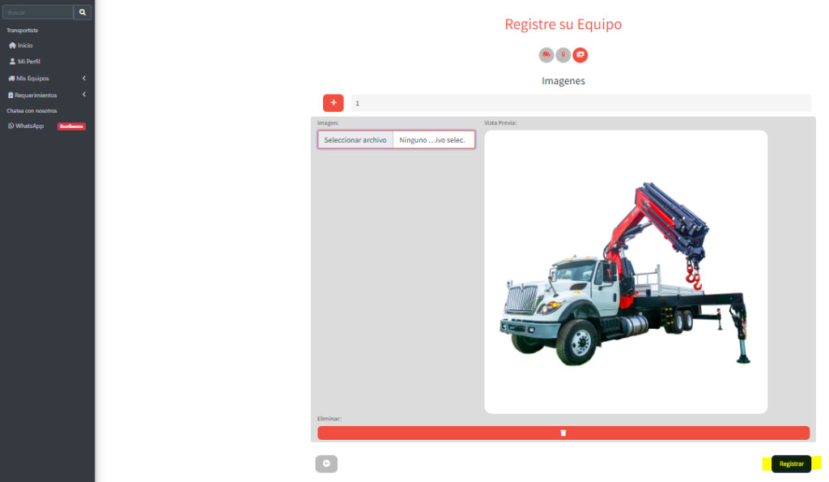The height and width of the screenshot is (482, 829).
Task: Expand the Mis Equipos submenu arrow
Action: [x=84, y=79]
